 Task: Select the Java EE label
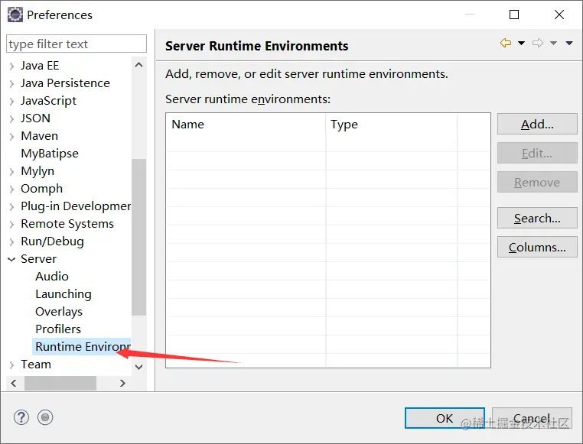[40, 65]
